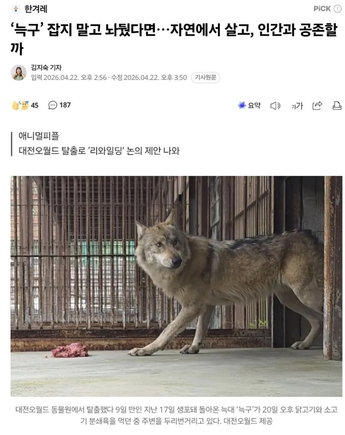
Task: Open the 가가 font size control
Action: point(297,106)
